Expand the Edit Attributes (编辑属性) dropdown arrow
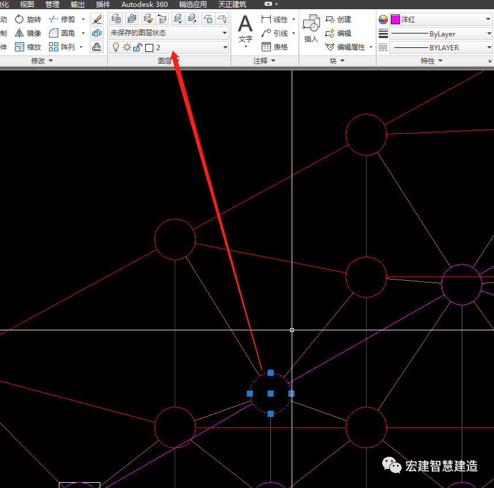Screen dimensions: 494x488 tap(371, 47)
